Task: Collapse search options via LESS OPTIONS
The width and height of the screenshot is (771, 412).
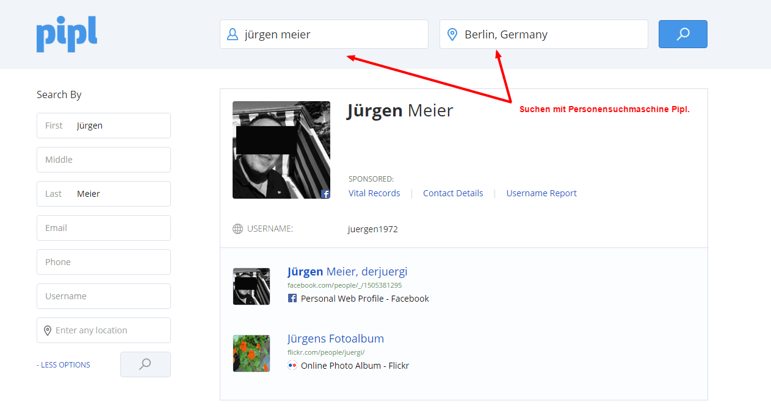Action: (x=63, y=364)
